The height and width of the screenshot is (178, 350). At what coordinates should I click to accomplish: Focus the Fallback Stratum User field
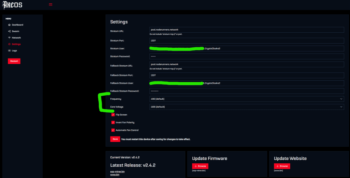247,83
